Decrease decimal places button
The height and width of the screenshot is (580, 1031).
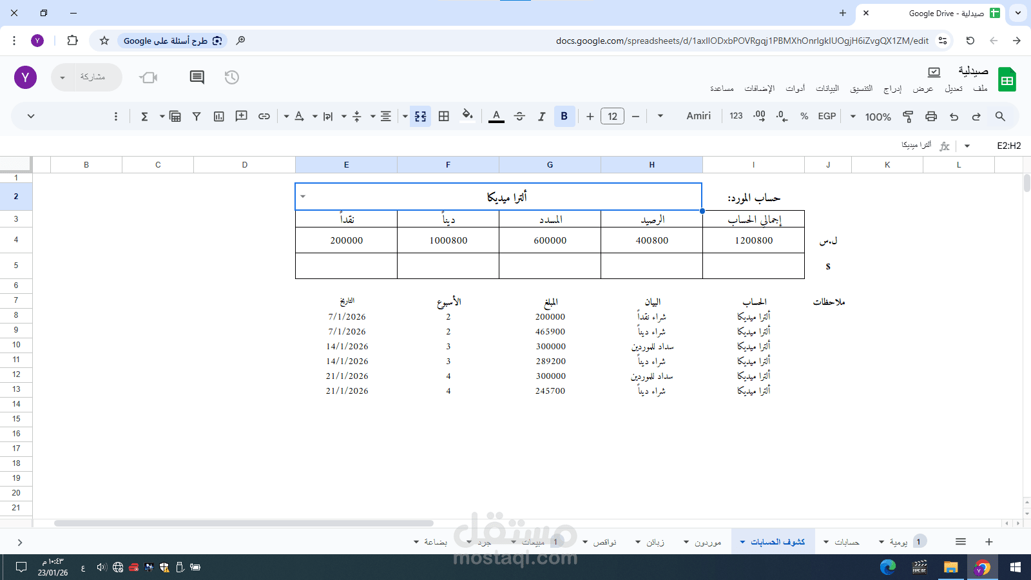782,117
